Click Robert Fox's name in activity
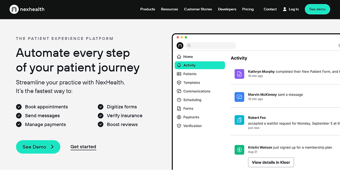The width and height of the screenshot is (340, 170). [x=257, y=118]
